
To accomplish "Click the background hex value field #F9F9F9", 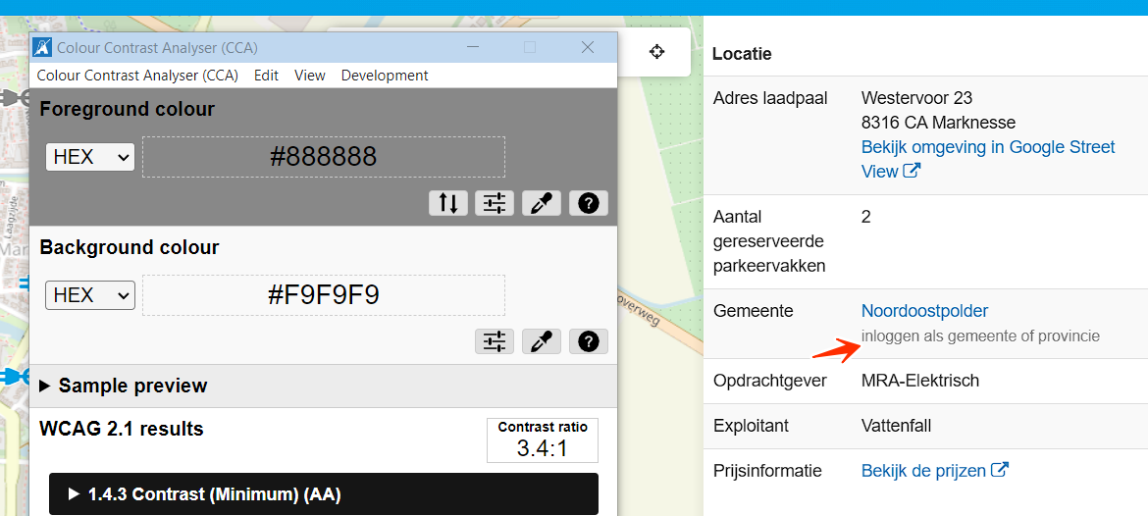I will [x=324, y=295].
